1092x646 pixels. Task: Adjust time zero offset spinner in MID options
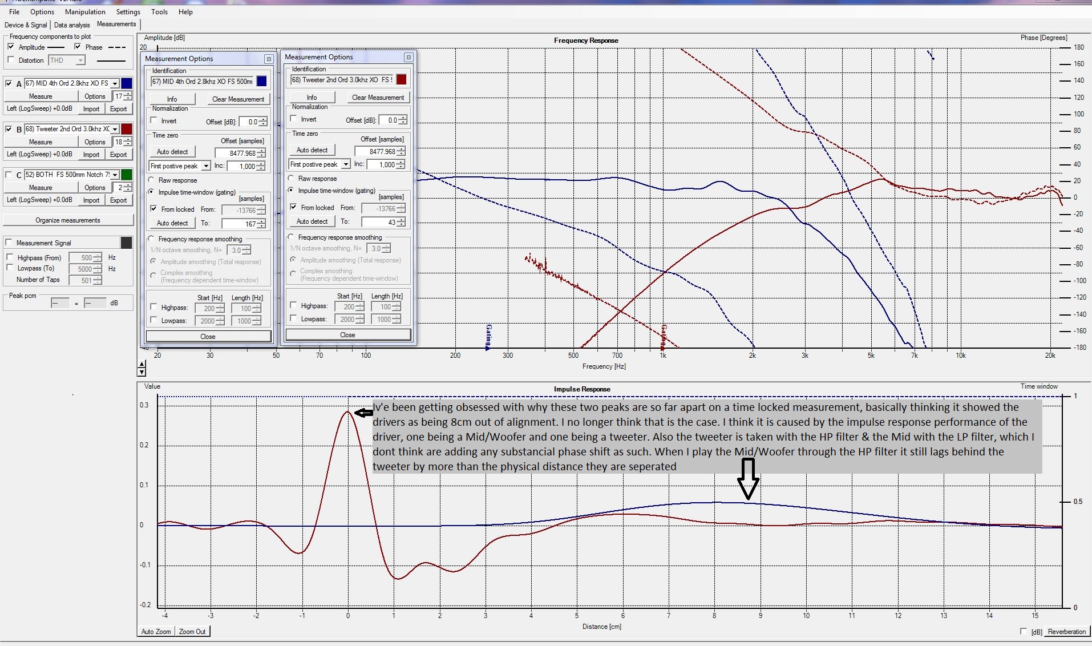261,153
